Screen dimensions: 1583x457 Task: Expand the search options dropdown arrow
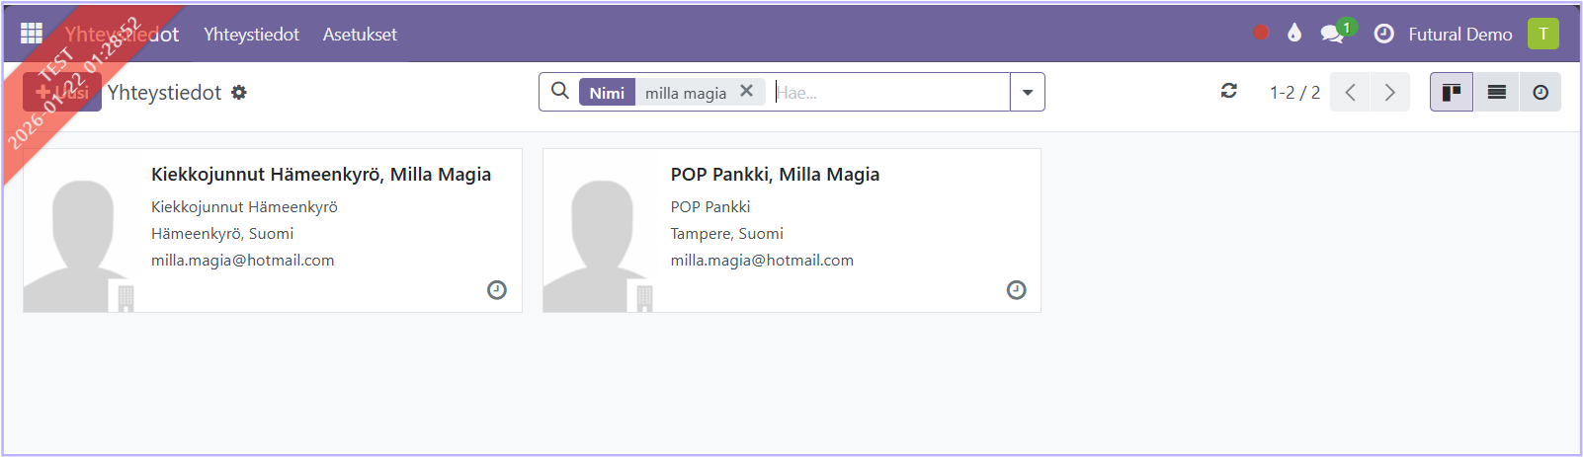(1028, 92)
